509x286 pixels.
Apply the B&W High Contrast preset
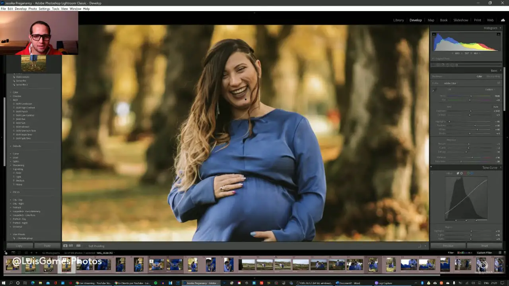click(x=25, y=108)
